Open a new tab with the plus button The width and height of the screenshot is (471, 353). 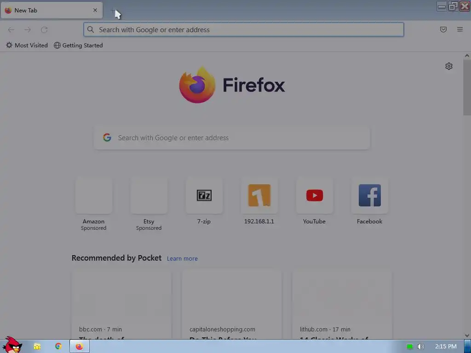(113, 11)
